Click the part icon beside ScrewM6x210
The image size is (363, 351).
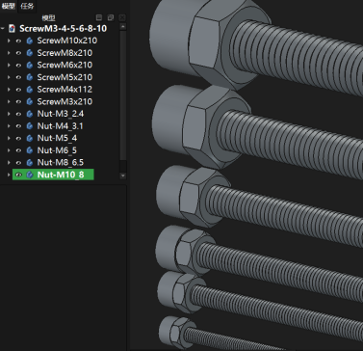[x=30, y=66]
